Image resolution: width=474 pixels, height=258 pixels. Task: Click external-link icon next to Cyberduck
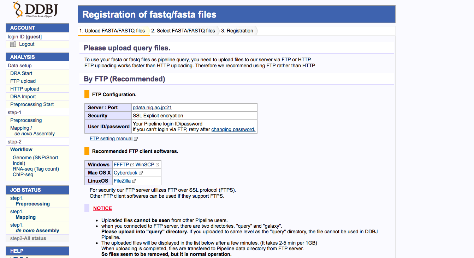(141, 173)
